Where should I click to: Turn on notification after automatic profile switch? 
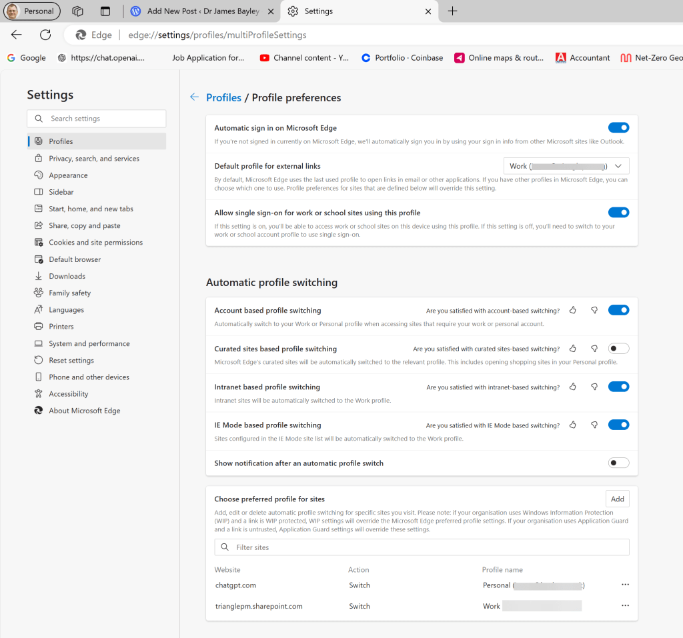click(x=618, y=463)
